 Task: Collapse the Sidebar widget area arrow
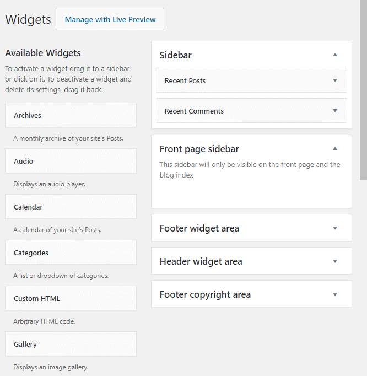334,55
